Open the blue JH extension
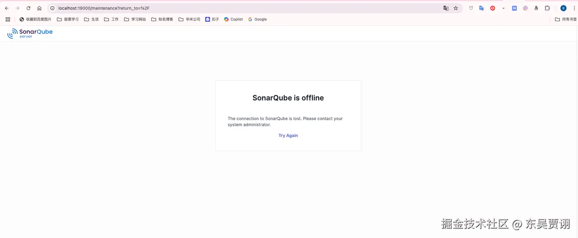This screenshot has width=578, height=238. [x=514, y=8]
